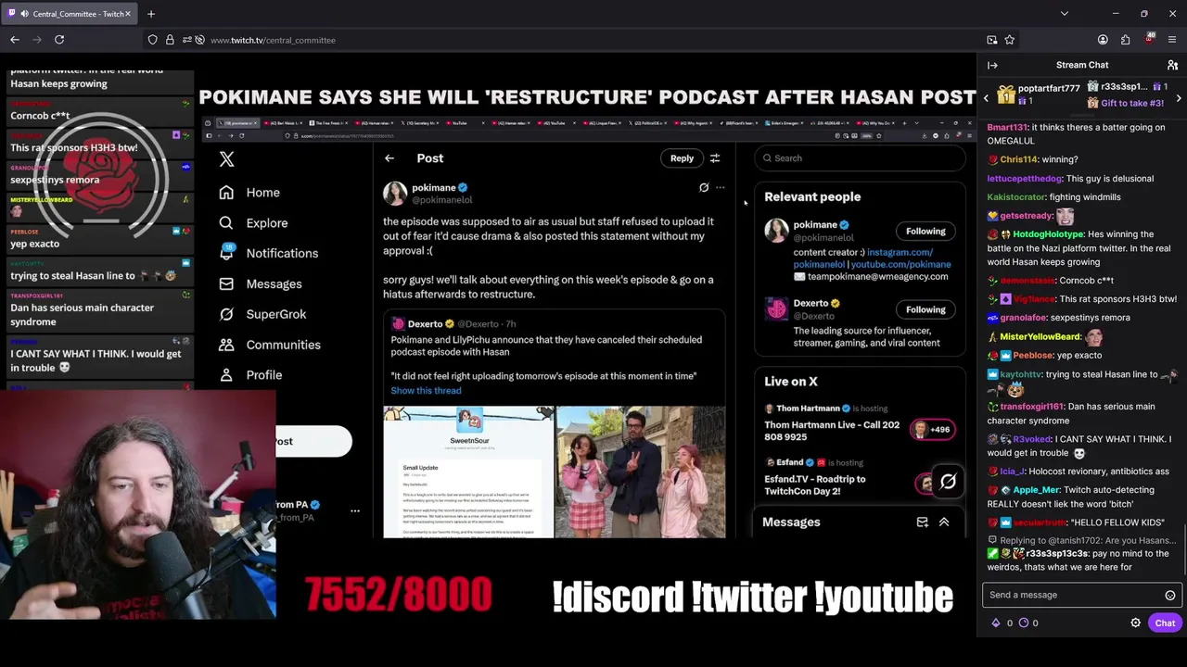Open the channel points icon
Image resolution: width=1187 pixels, height=667 pixels.
click(x=1024, y=623)
